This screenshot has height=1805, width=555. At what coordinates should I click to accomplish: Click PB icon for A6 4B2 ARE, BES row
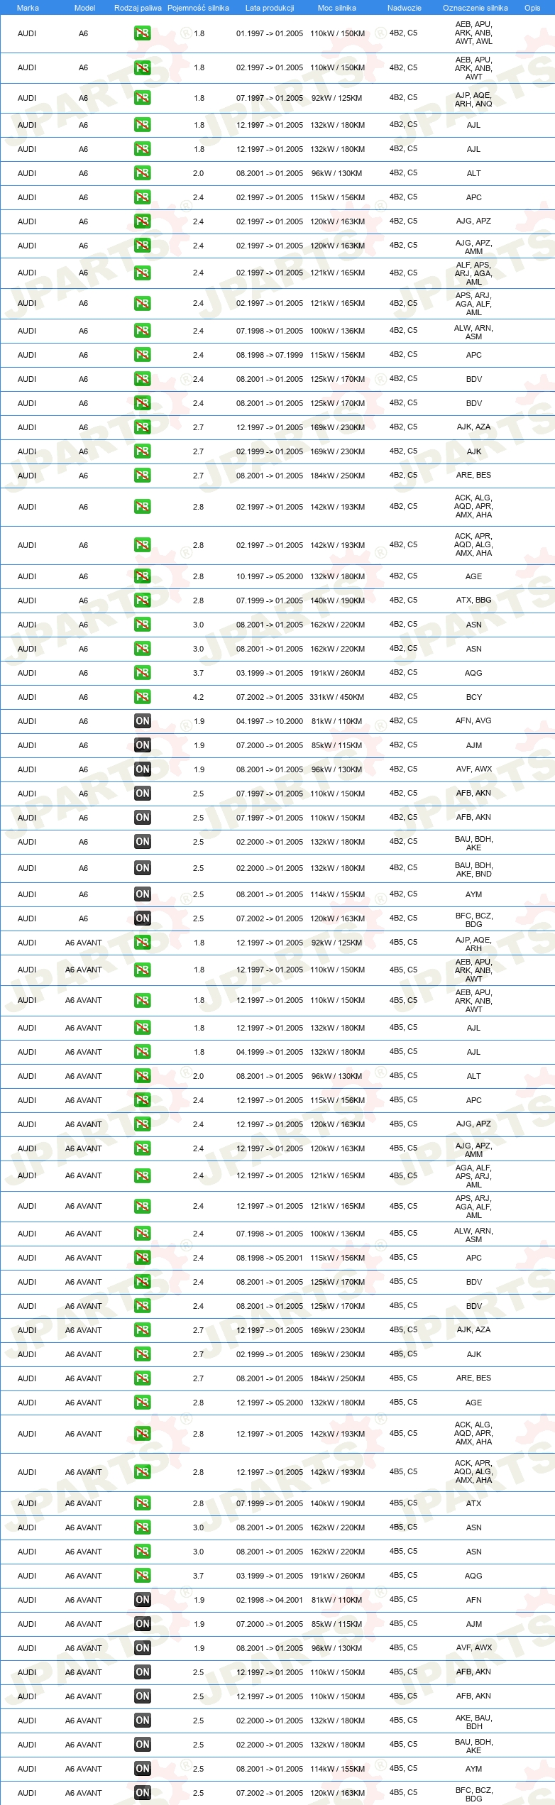pyautogui.click(x=142, y=476)
